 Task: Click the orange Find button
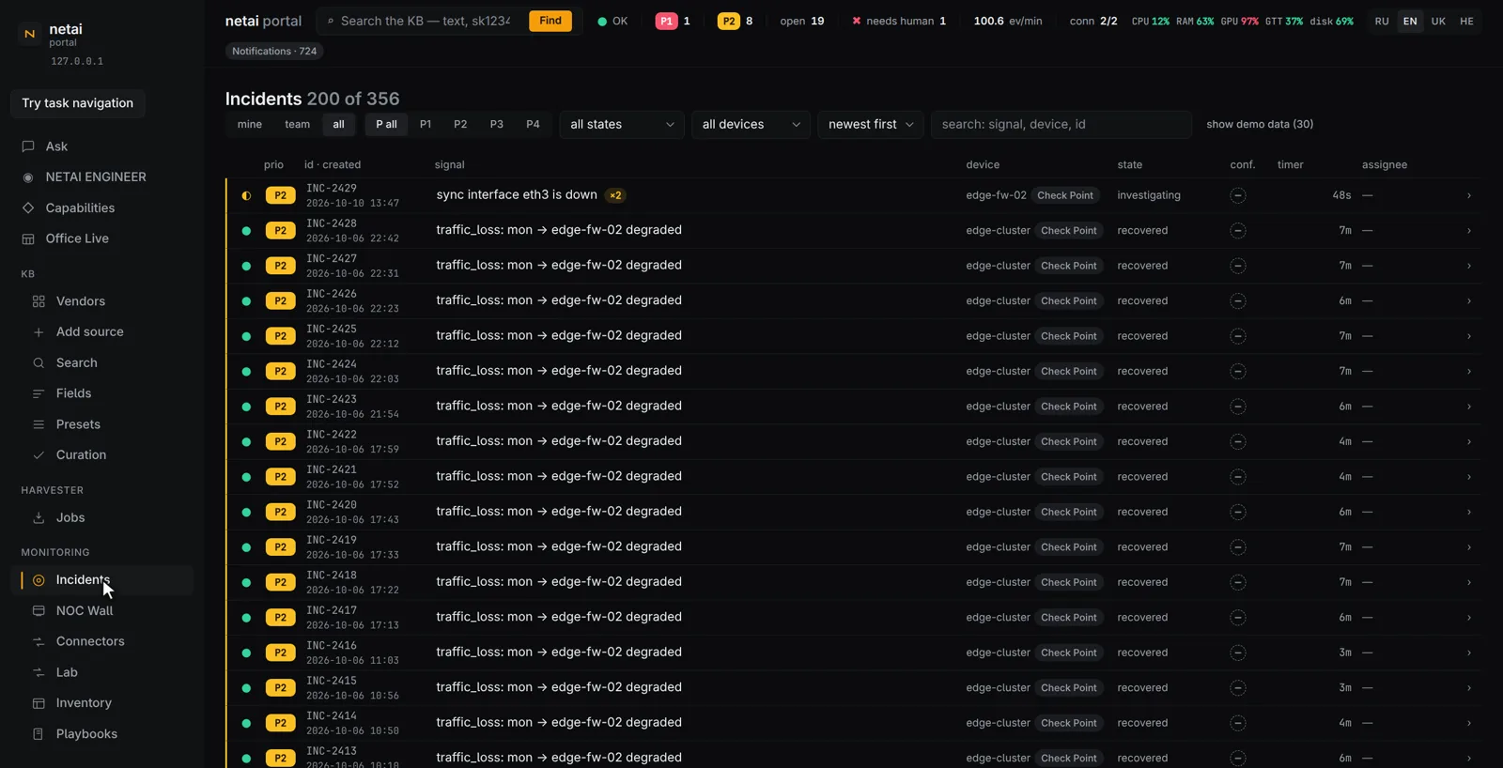pos(550,21)
